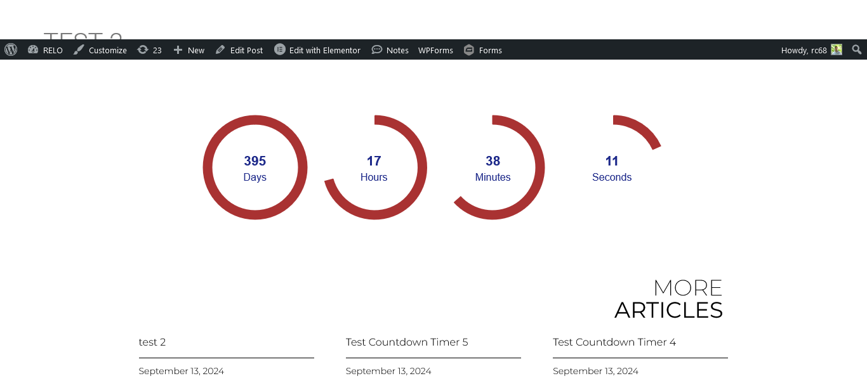
Task: Open the test 2 article
Action: click(x=152, y=342)
